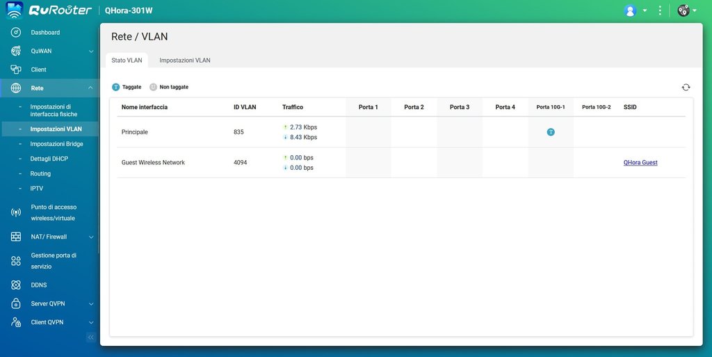Click the wireless access point icon
The width and height of the screenshot is (712, 357).
[x=16, y=212]
